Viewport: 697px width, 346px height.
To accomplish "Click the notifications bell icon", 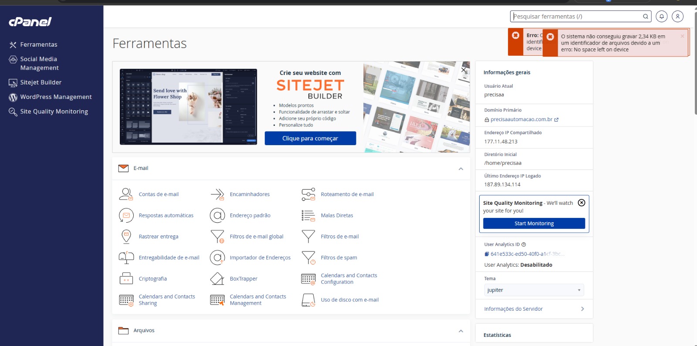I will click(x=661, y=17).
